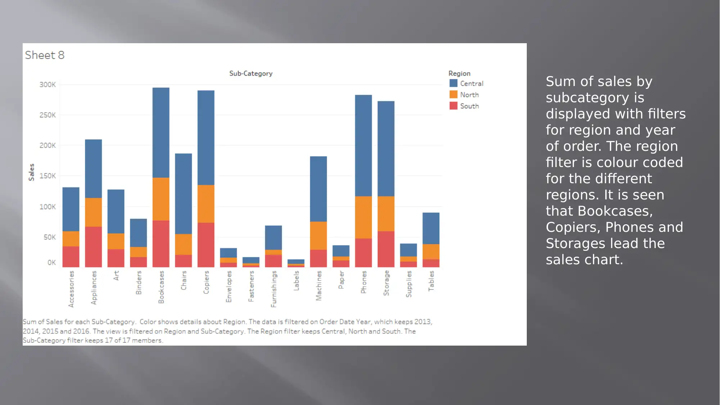Select the 'Sheet 8' title text
Image resolution: width=720 pixels, height=405 pixels.
45,55
